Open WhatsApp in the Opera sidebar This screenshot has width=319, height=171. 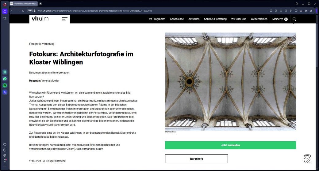pos(5,79)
